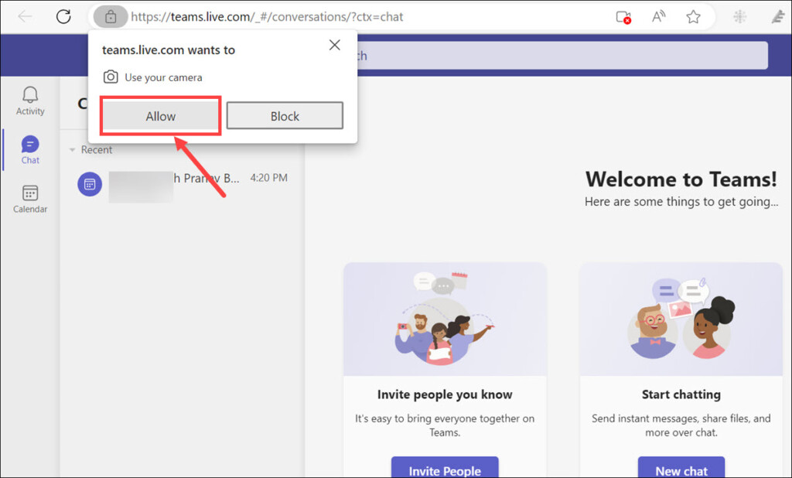Screen dimensions: 792x478
Task: Click the snowflake-shaped extension icon
Action: pyautogui.click(x=739, y=17)
